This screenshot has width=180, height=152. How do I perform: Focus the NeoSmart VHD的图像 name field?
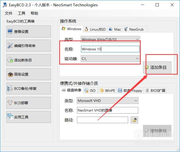tap(108, 110)
